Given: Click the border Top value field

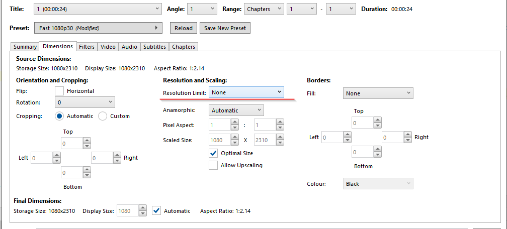Looking at the screenshot, I should coord(363,123).
